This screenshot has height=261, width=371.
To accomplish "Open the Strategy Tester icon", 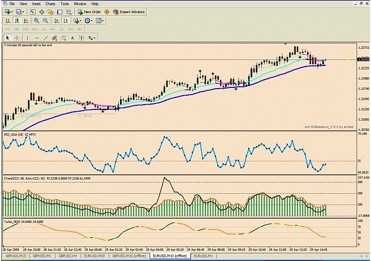I will (x=69, y=12).
